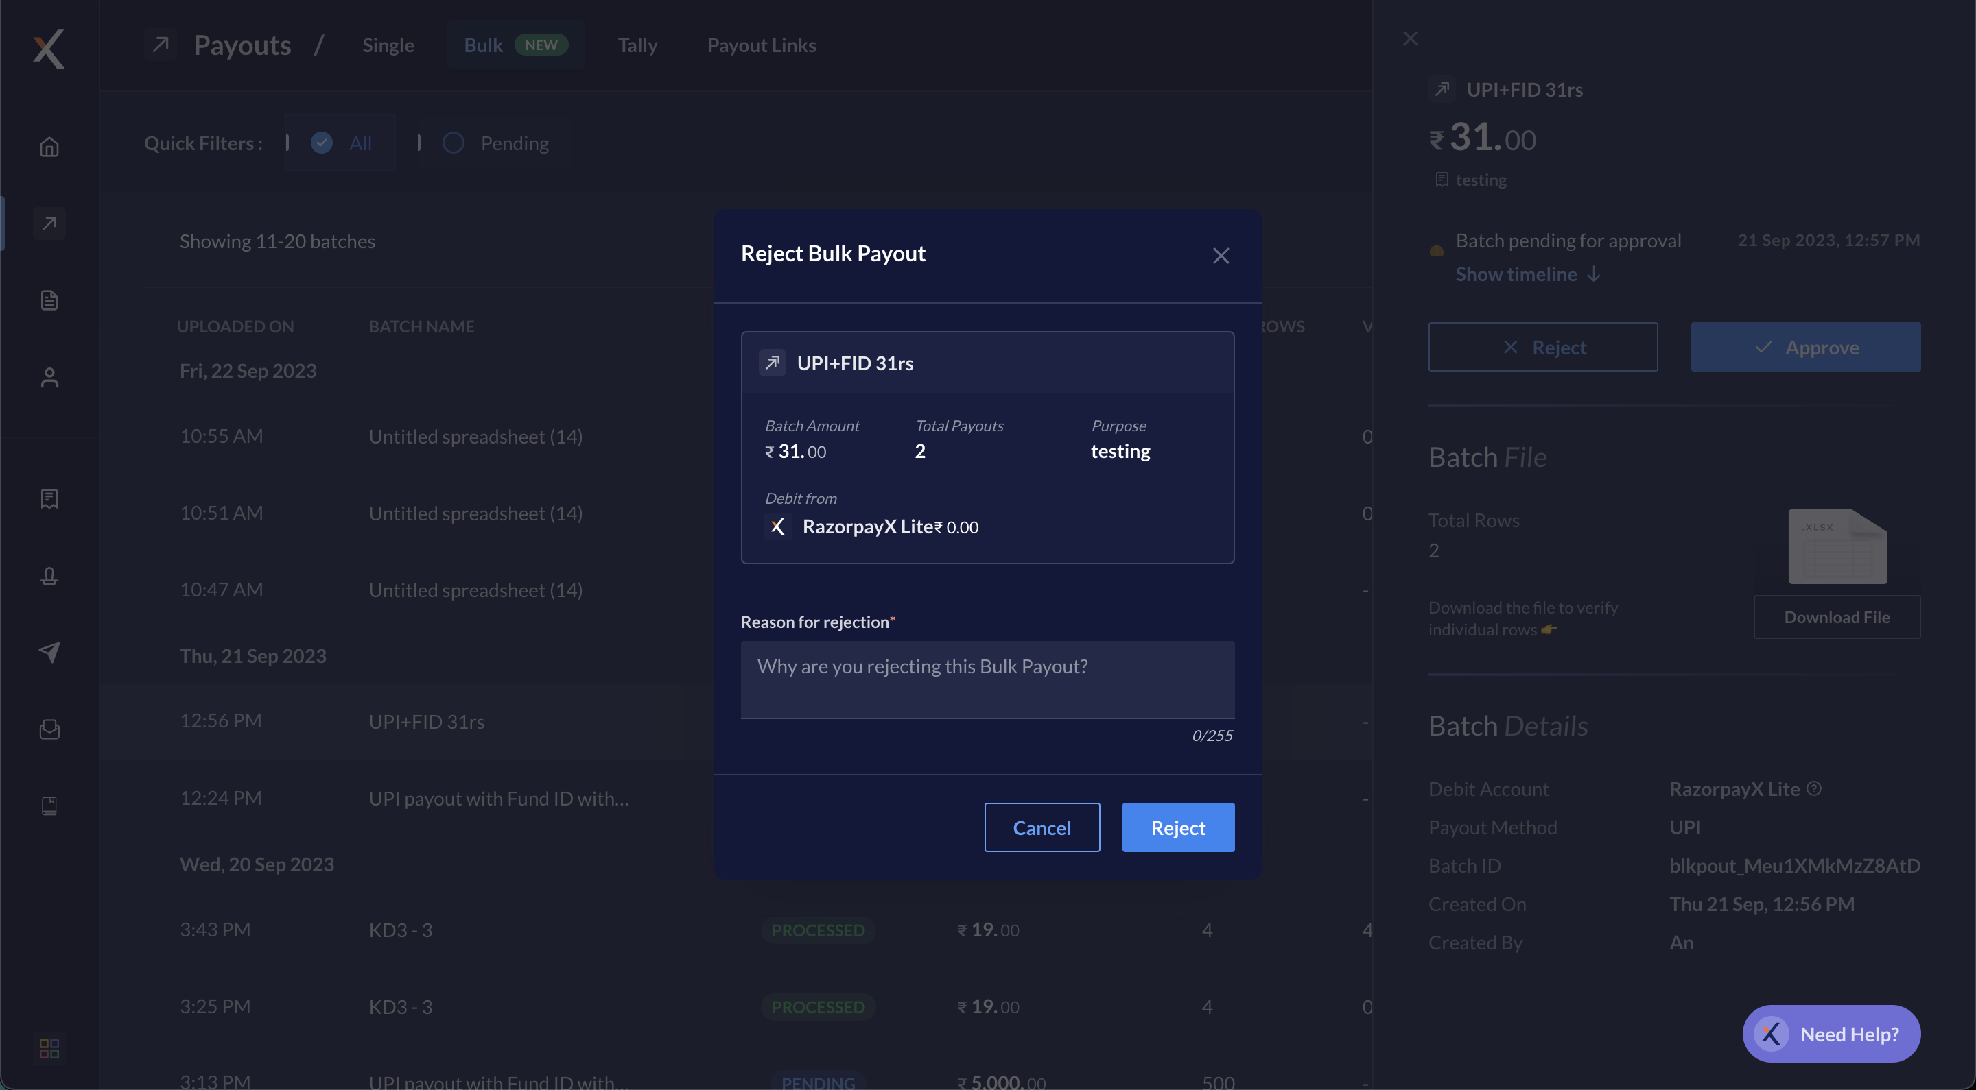Open the Need Help chat widget
This screenshot has width=1976, height=1090.
pos(1831,1033)
